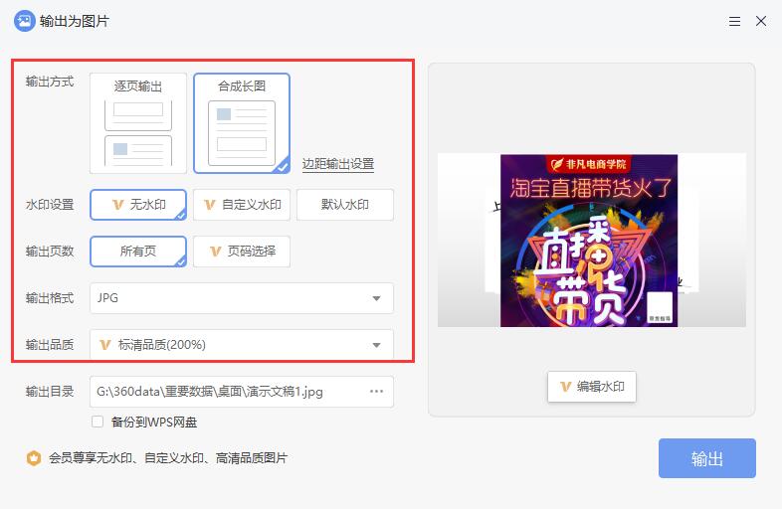Browse output directory with the ellipsis button
Image resolution: width=782 pixels, height=509 pixels.
point(376,392)
